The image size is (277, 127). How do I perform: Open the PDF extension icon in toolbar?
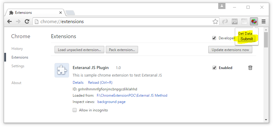click(x=235, y=21)
